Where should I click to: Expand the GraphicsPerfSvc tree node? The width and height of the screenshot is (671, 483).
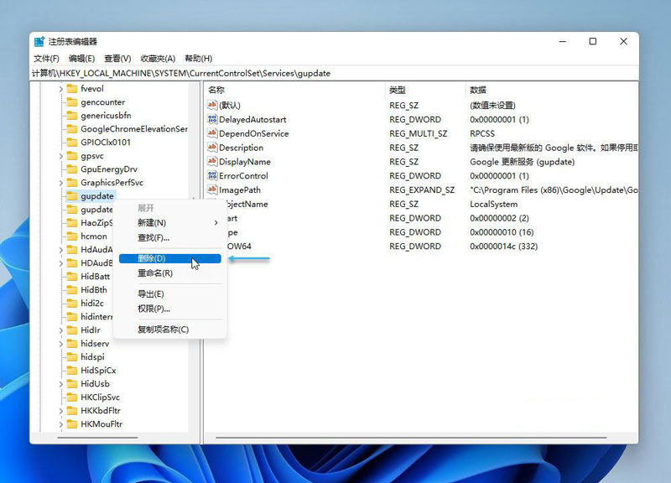coord(61,183)
